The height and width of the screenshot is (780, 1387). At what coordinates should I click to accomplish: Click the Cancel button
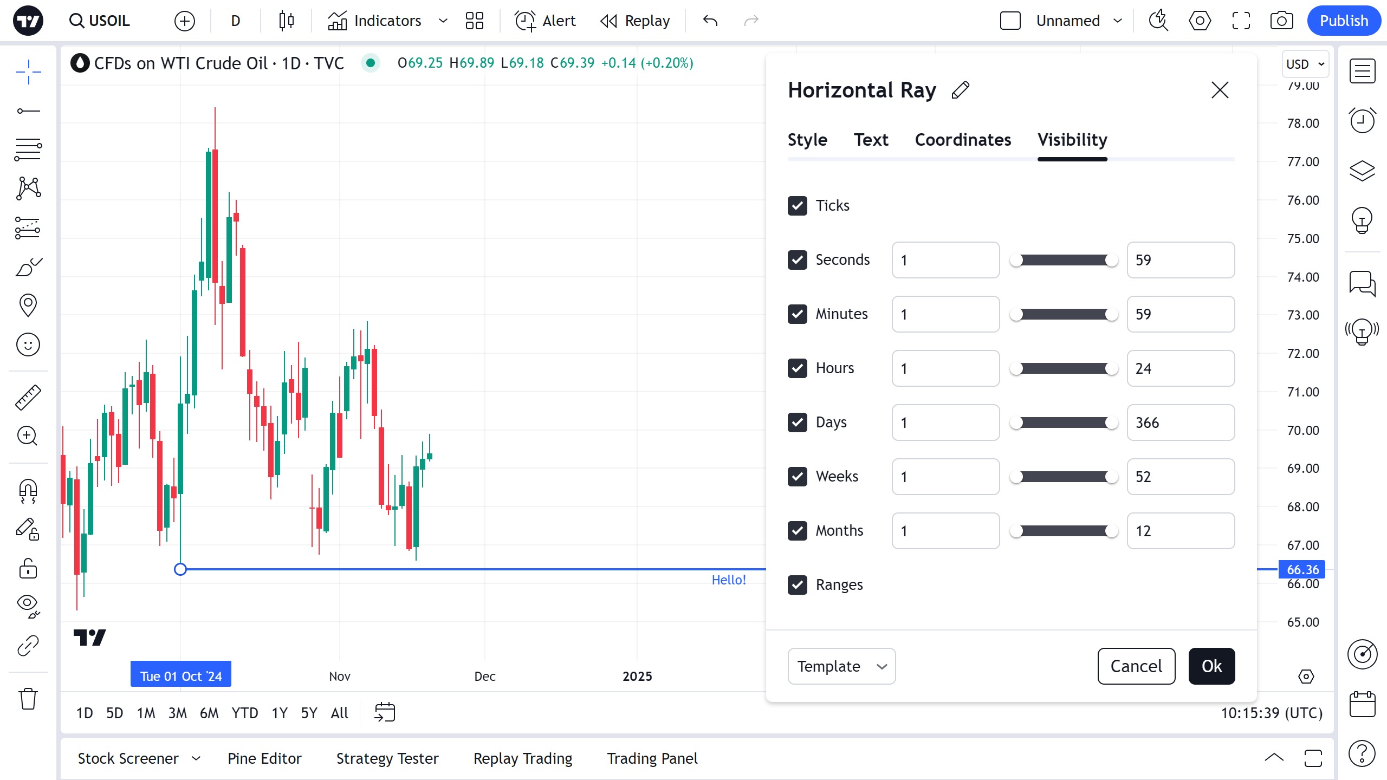click(1136, 666)
